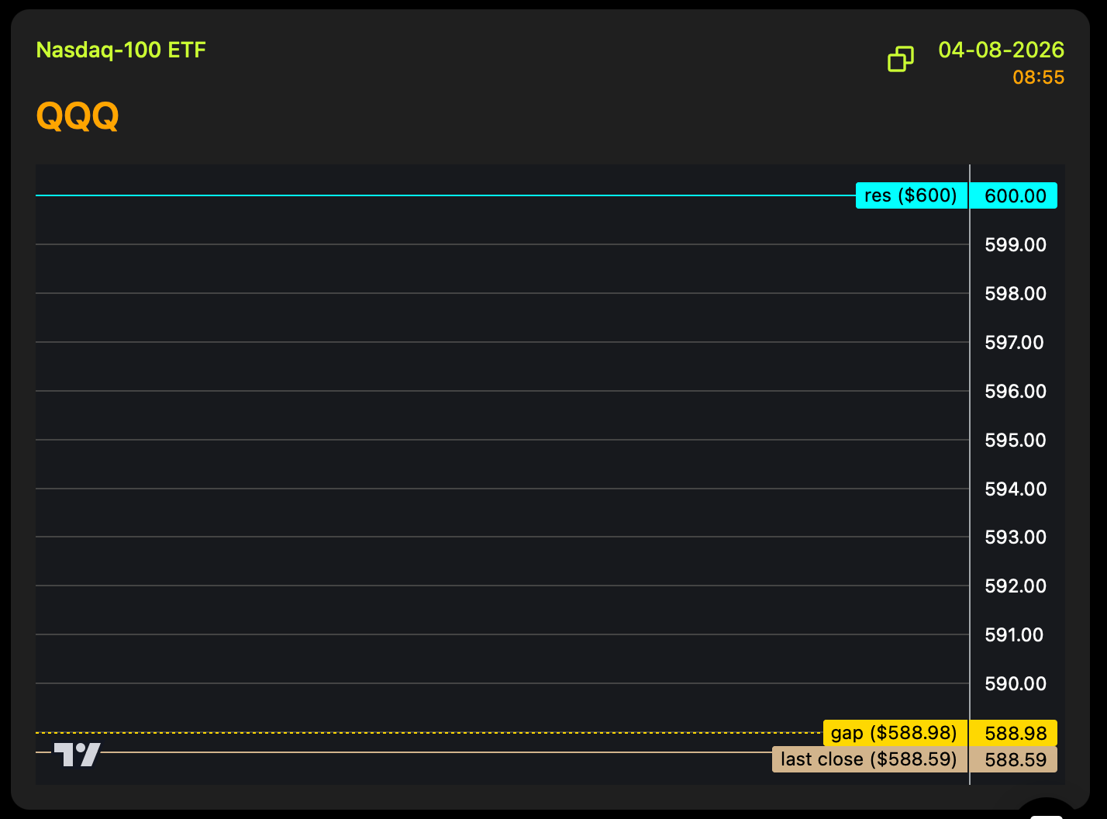The height and width of the screenshot is (819, 1107).
Task: Click the 596.00 price axis value
Action: [x=1016, y=392]
